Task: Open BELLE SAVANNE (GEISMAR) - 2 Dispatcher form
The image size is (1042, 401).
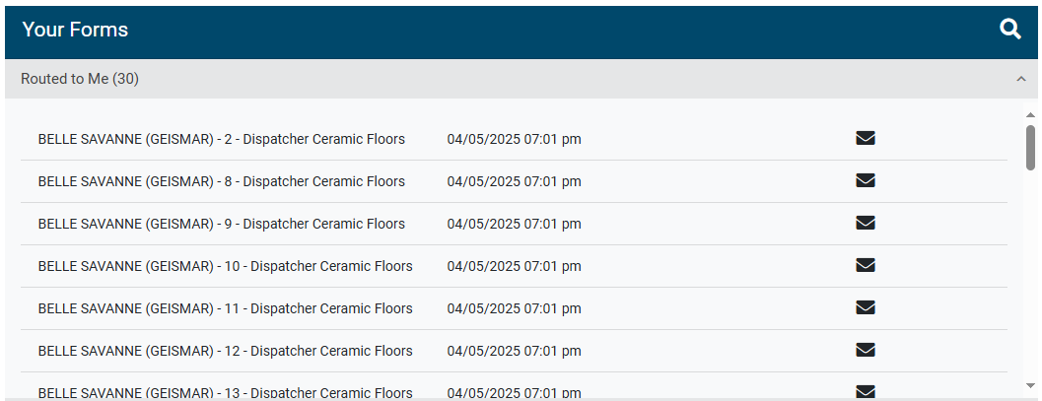Action: tap(221, 139)
